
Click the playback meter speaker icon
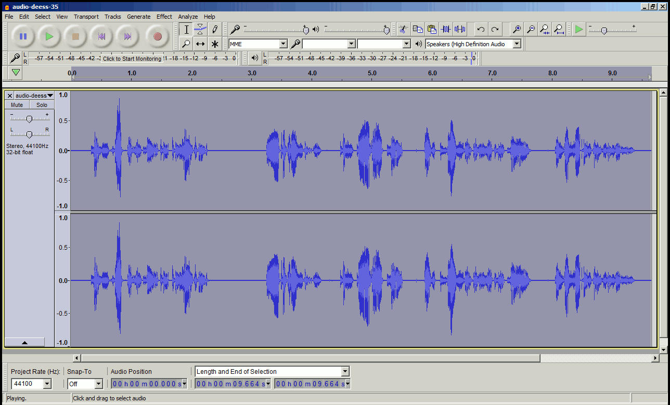pyautogui.click(x=254, y=58)
